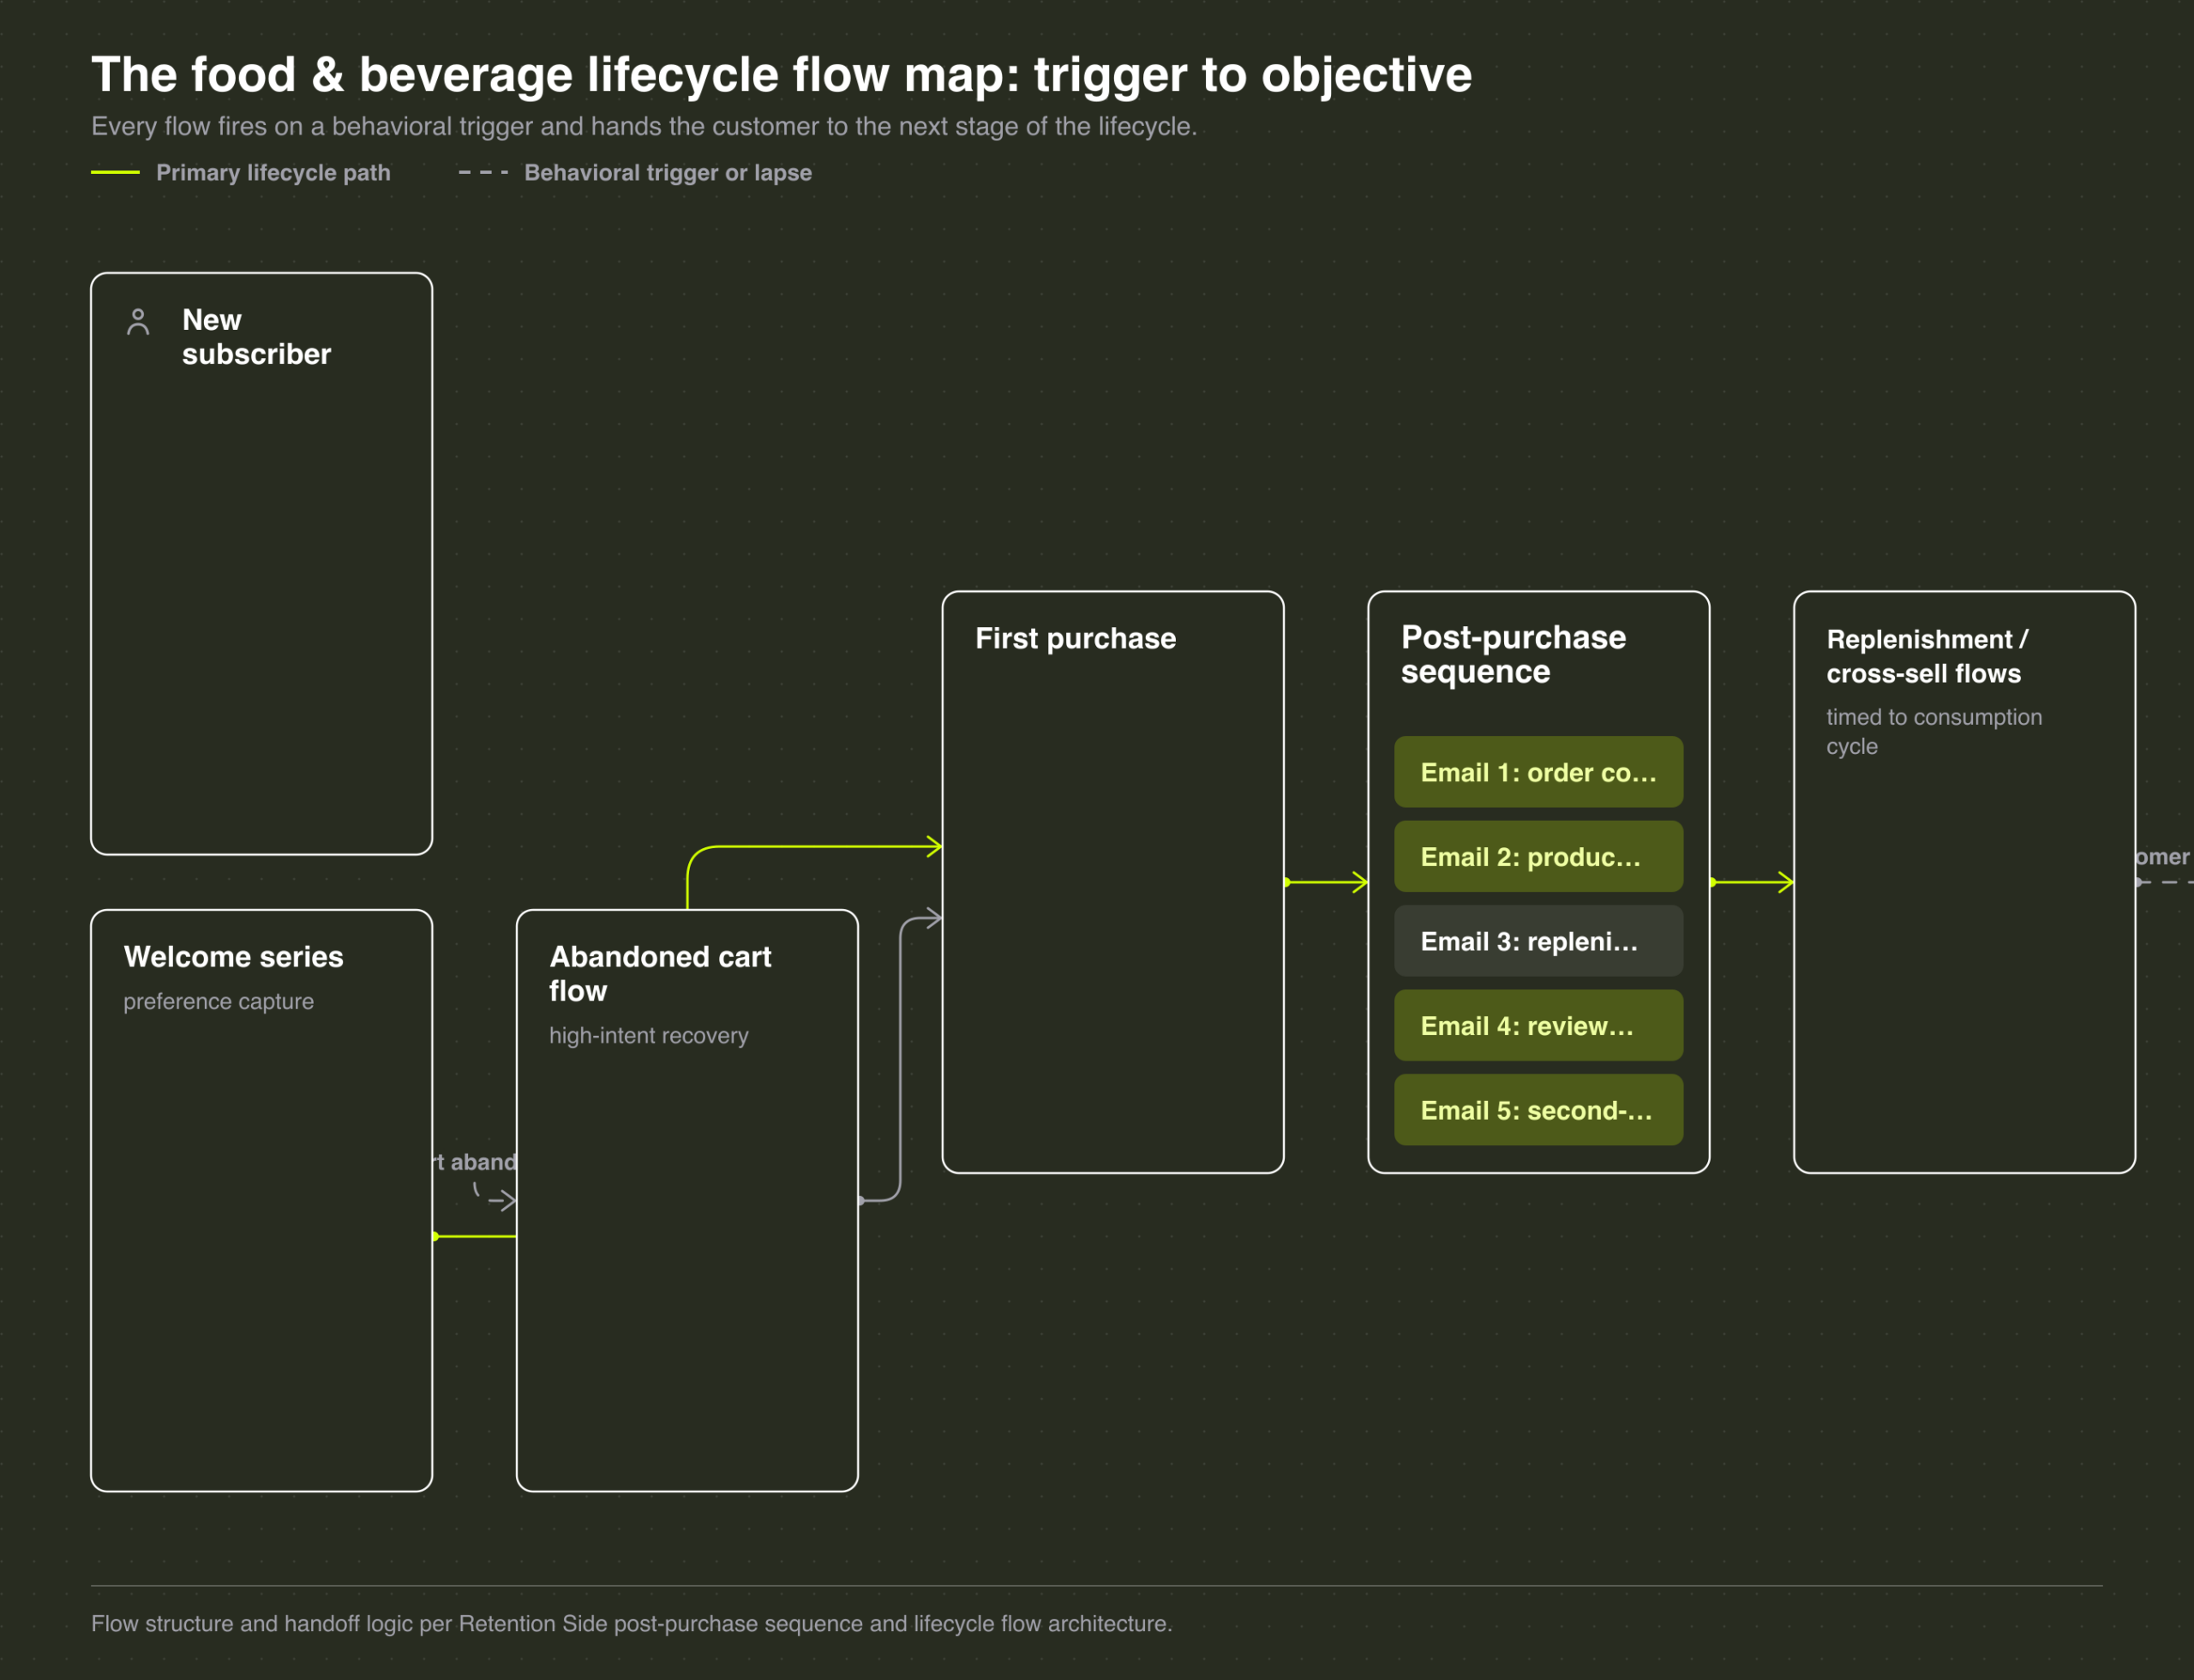Click the subtitle about behavioral triggers
Viewport: 2194px width, 1680px height.
click(644, 127)
